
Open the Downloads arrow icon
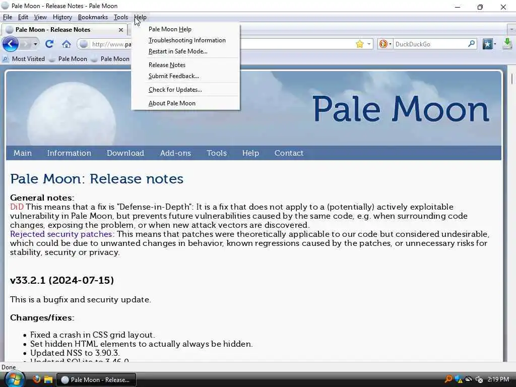(507, 44)
